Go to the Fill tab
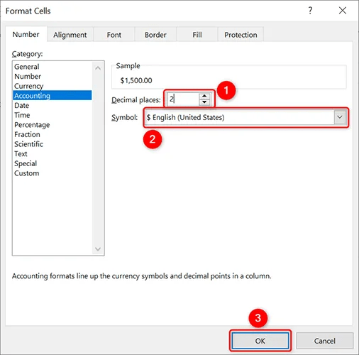Viewport: 359px width, 355px height. click(x=197, y=35)
